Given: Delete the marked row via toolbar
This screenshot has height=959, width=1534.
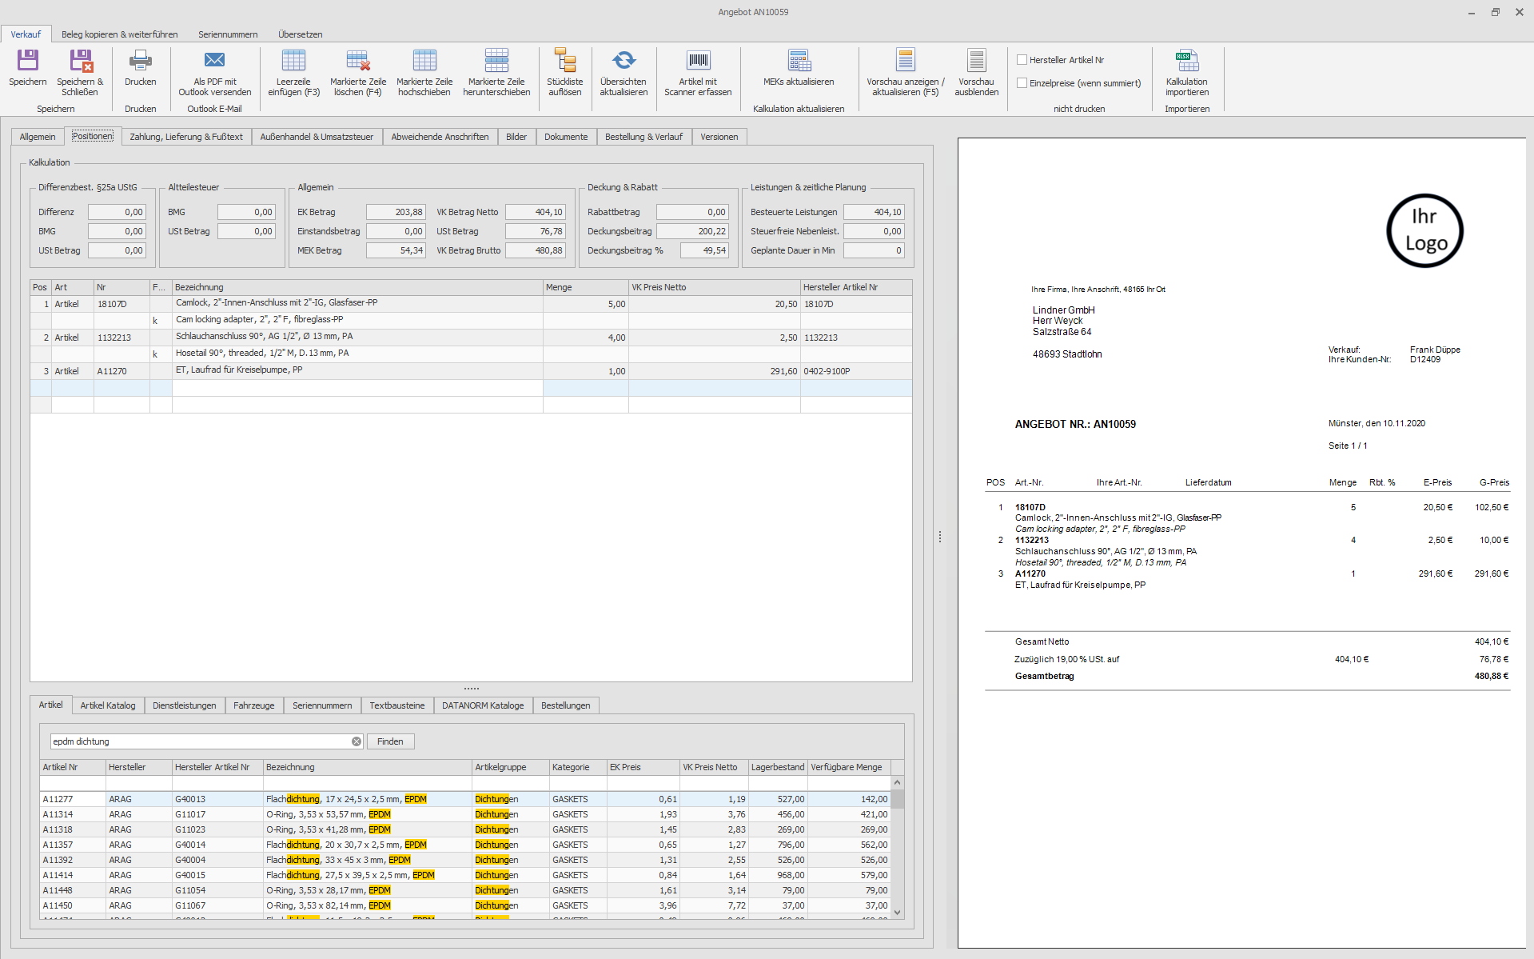Looking at the screenshot, I should [x=357, y=62].
